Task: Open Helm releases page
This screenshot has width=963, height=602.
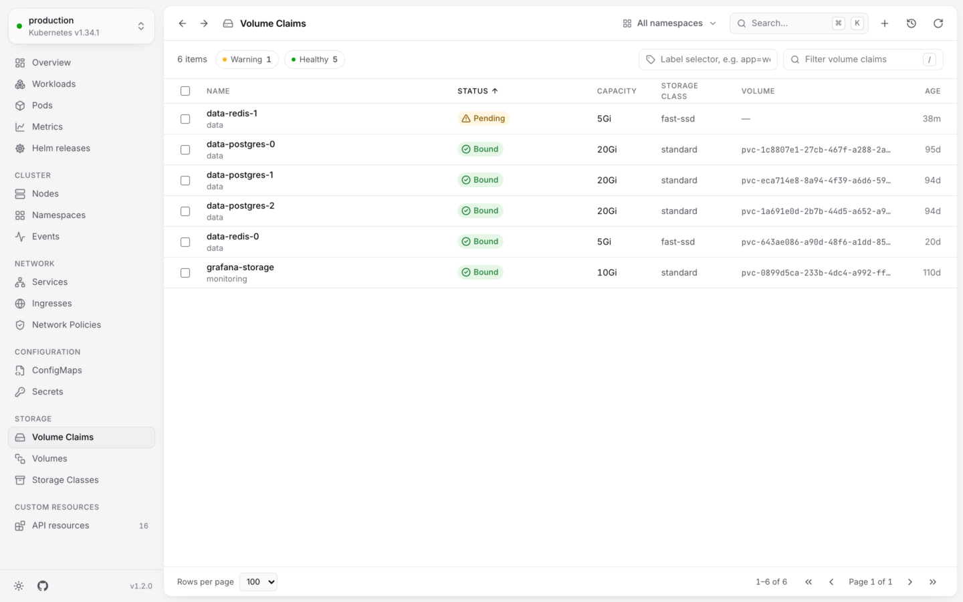Action: pos(82,148)
